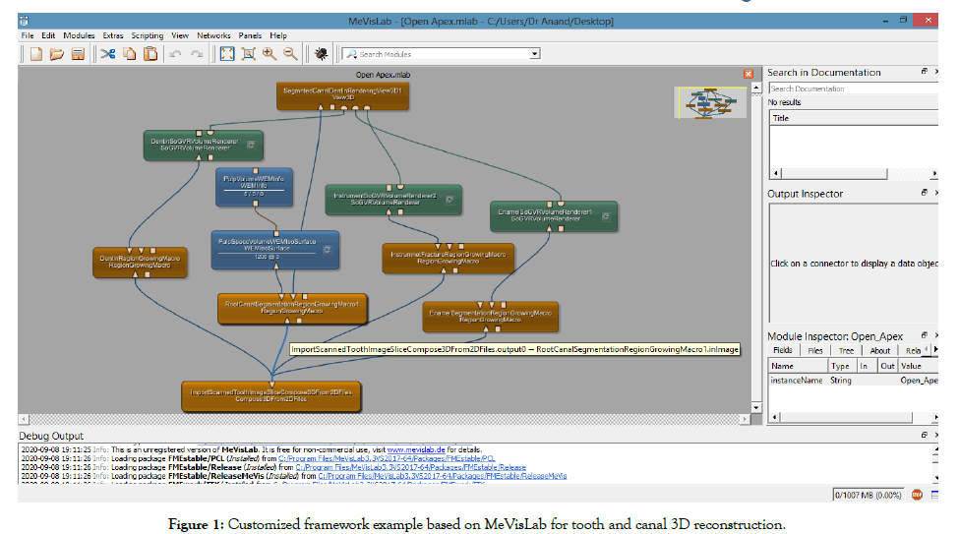Save the current network
The height and width of the screenshot is (534, 959).
(78, 54)
